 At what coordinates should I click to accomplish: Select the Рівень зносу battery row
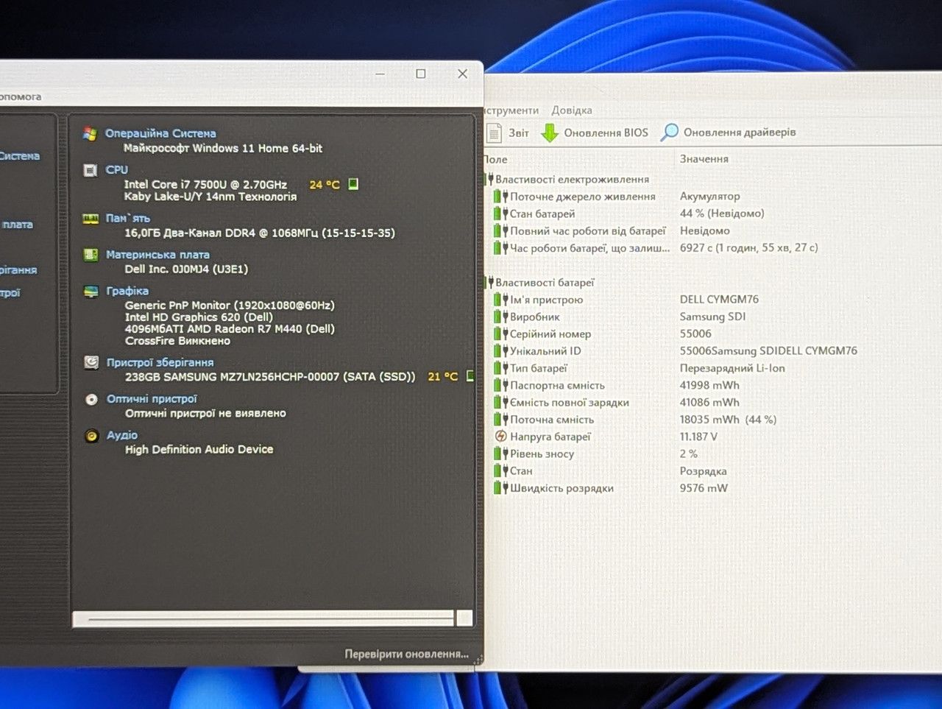tap(706, 454)
